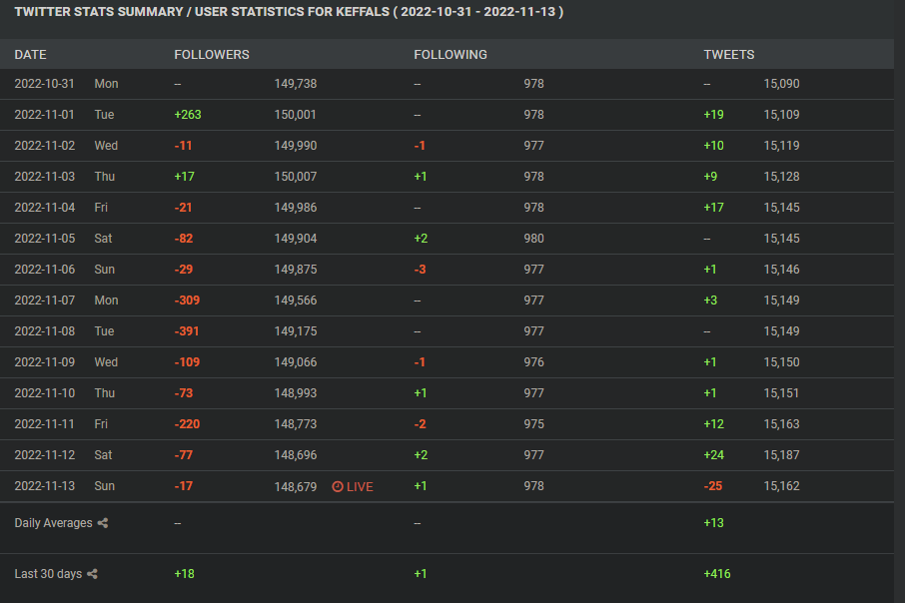Image resolution: width=905 pixels, height=603 pixels.
Task: Click following count 976
Action: pos(533,362)
